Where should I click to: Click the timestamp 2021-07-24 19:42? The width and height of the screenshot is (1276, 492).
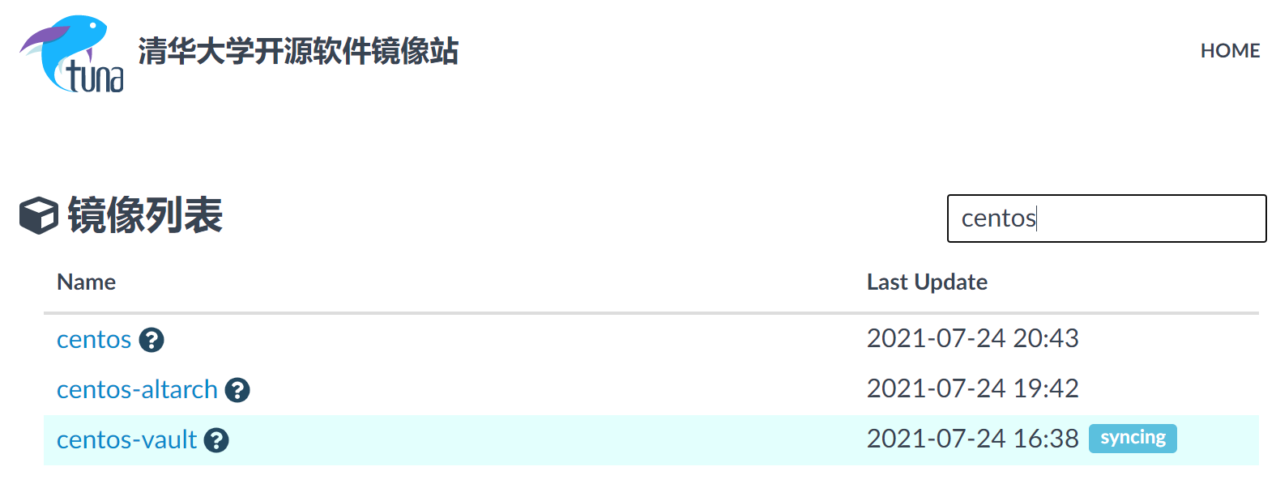pos(972,388)
